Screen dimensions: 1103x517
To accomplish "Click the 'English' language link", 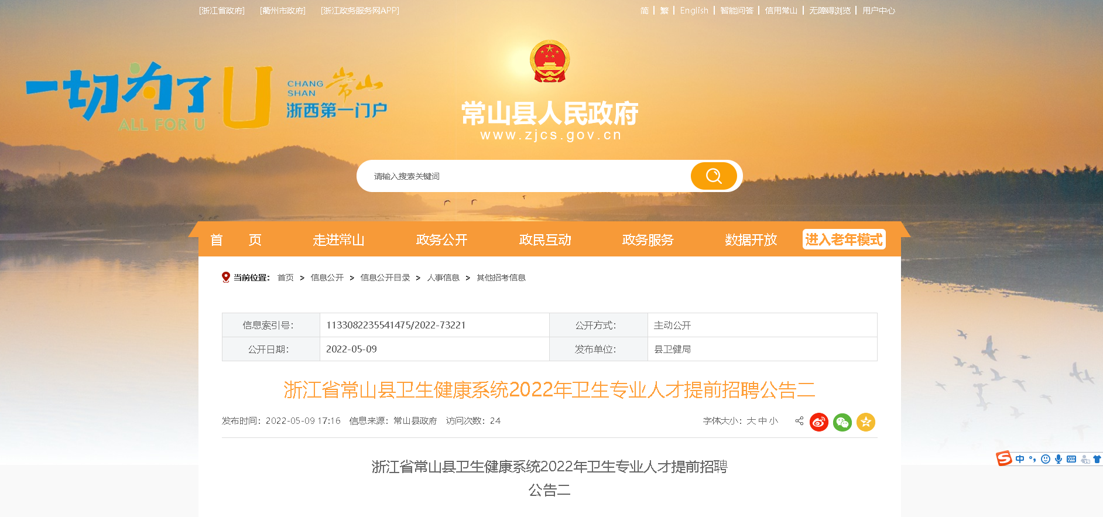I will pos(694,11).
